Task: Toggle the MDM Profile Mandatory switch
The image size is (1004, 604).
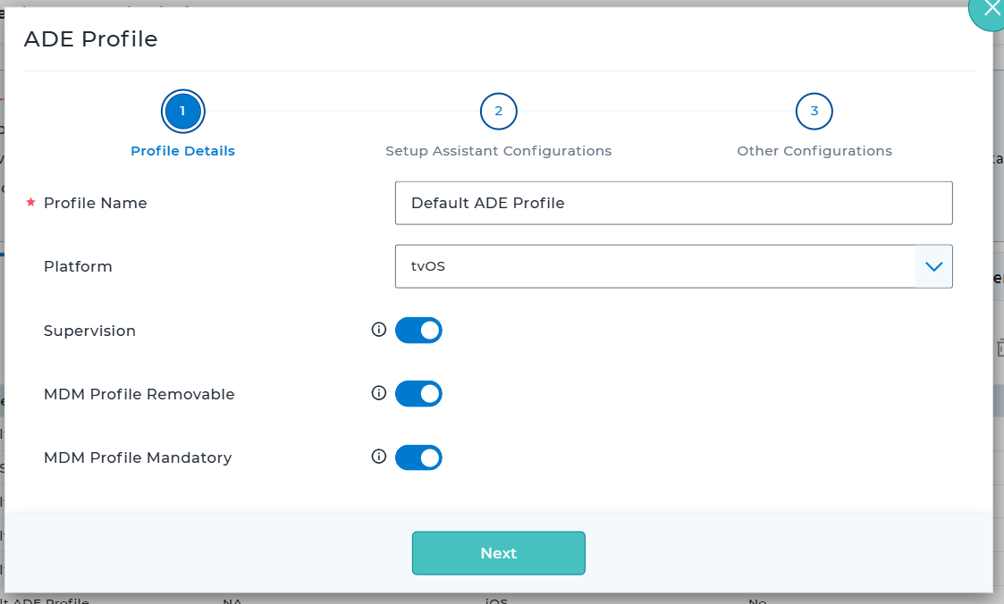Action: tap(418, 457)
